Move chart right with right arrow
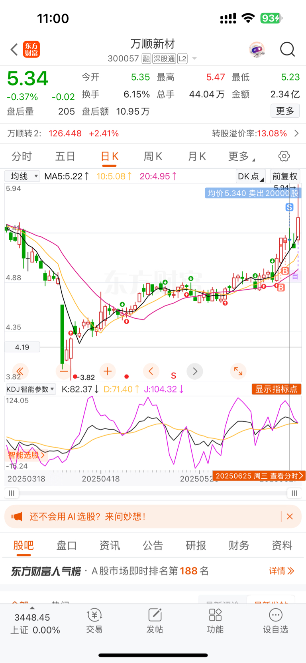The height and width of the screenshot is (663, 306). (x=195, y=372)
